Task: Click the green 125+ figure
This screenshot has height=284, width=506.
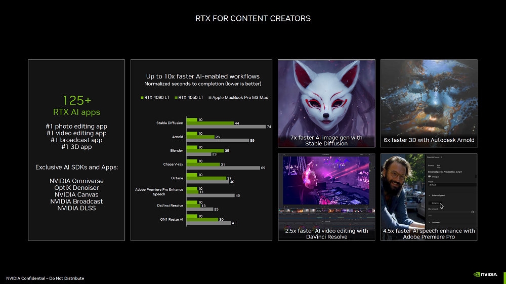Action: (x=77, y=100)
